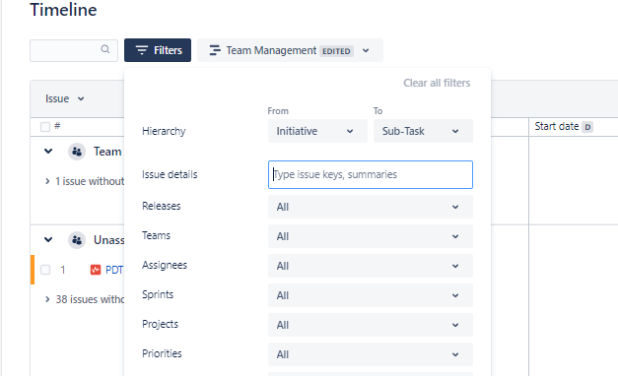Image resolution: width=618 pixels, height=376 pixels.
Task: Open the Teams filter dropdown
Action: point(371,236)
